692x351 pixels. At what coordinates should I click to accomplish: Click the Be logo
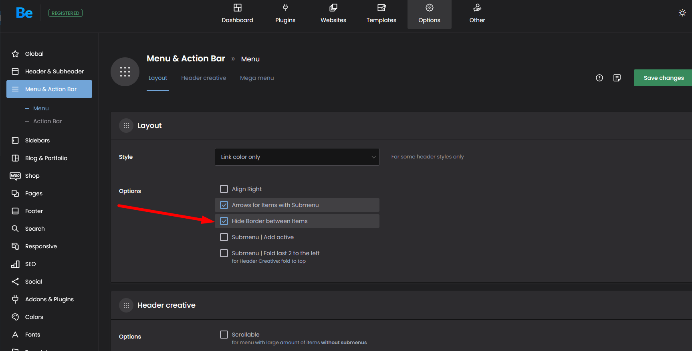24,13
